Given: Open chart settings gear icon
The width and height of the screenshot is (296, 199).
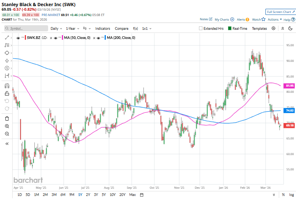Looking at the screenshot, I should (x=273, y=28).
